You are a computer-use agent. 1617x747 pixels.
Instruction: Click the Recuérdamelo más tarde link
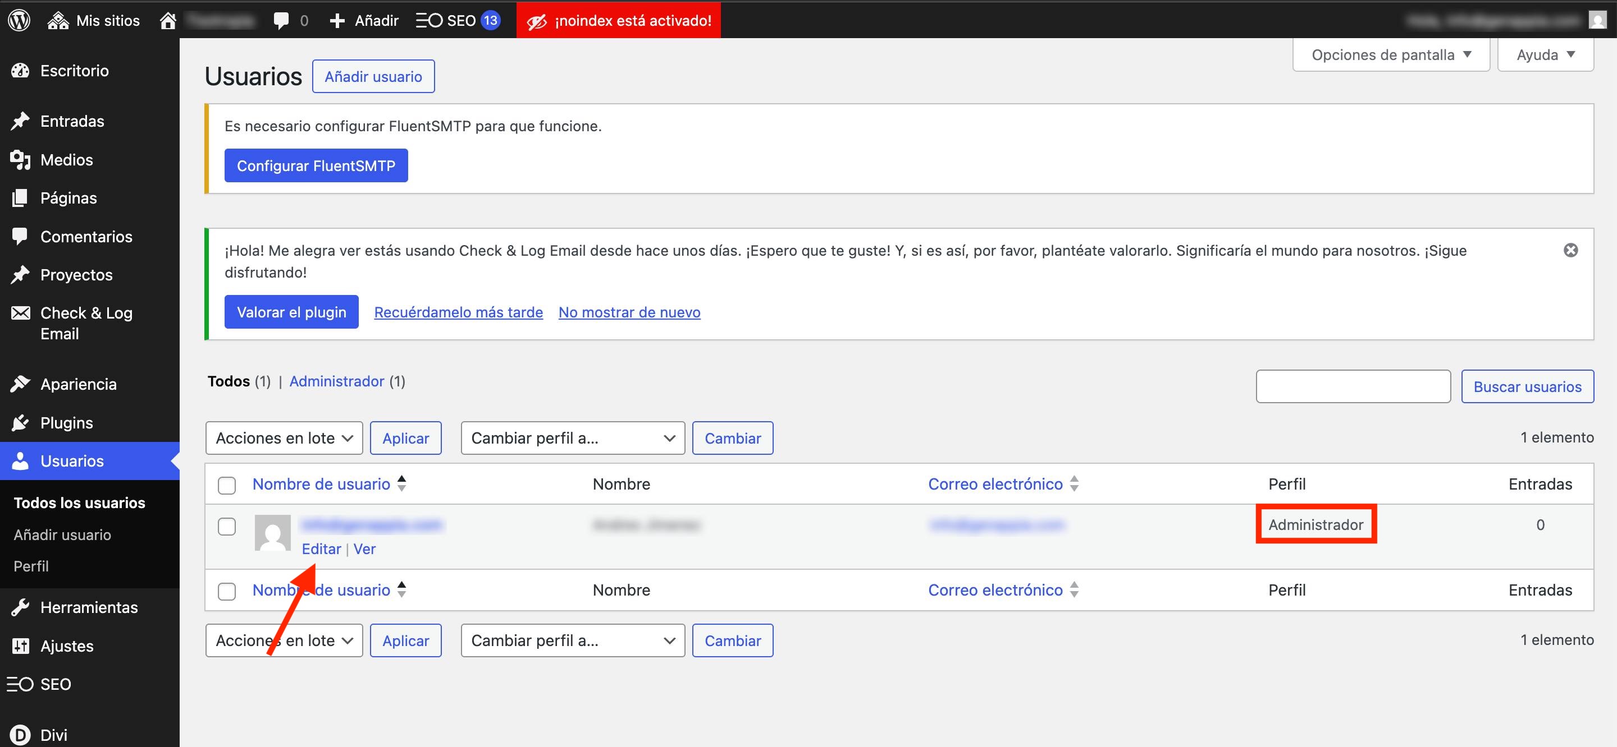tap(458, 312)
